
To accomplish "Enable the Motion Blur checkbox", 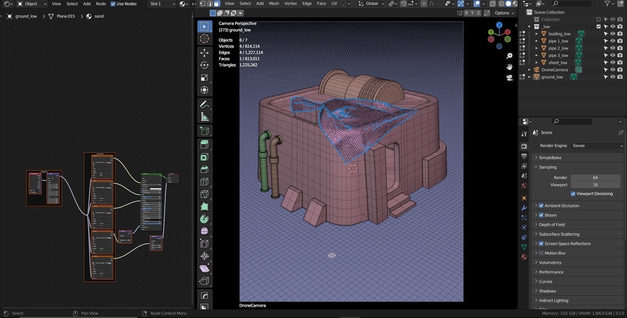I will (541, 253).
